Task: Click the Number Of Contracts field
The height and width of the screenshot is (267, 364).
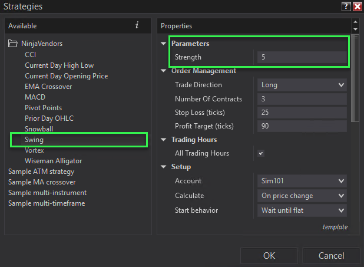Action: (302, 99)
